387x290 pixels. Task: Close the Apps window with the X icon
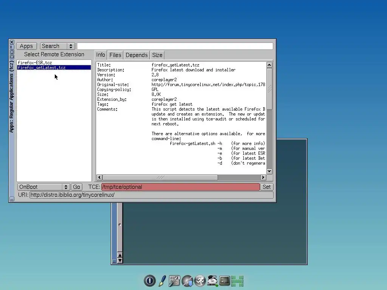[x=12, y=42]
